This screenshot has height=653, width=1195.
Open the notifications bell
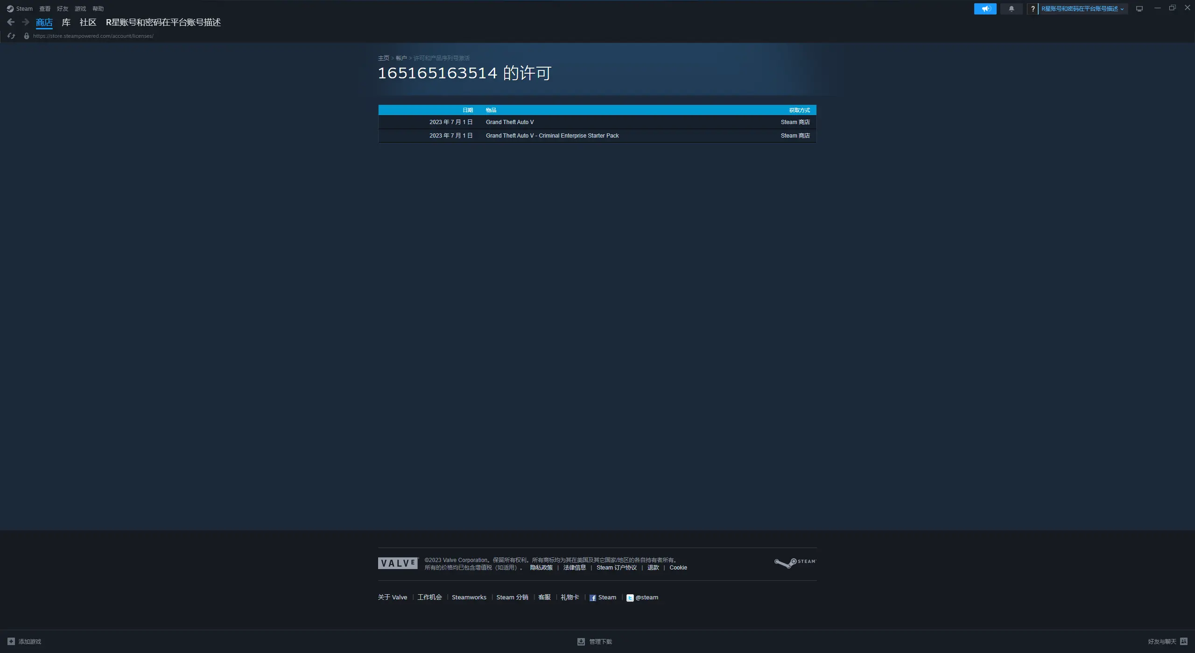tap(1011, 9)
